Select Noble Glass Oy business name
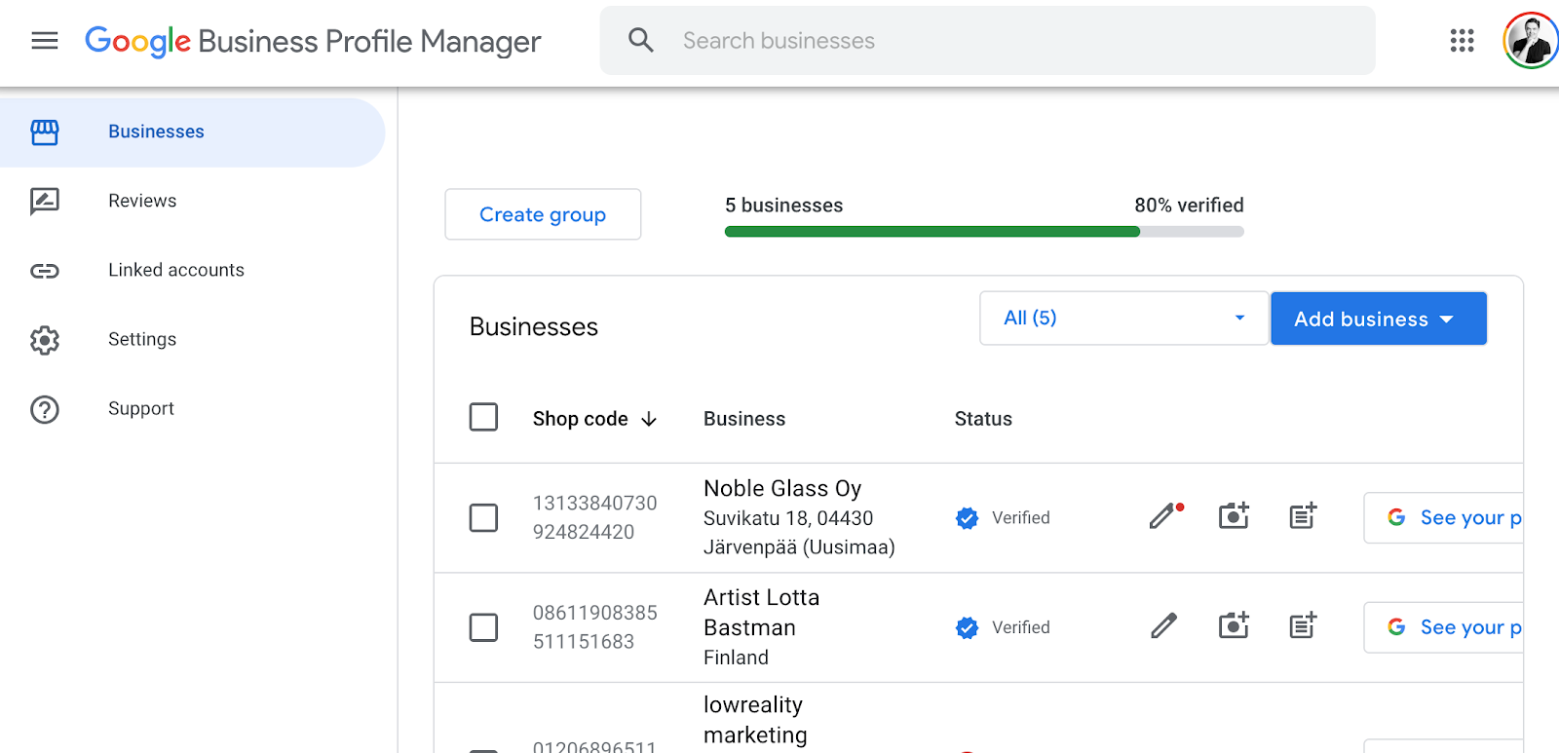This screenshot has height=753, width=1559. pos(782,488)
